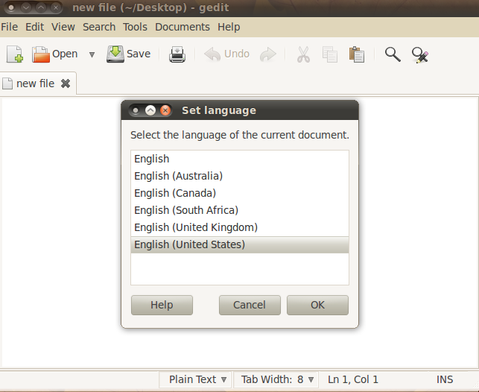Click the Find magnifier icon

tap(393, 54)
